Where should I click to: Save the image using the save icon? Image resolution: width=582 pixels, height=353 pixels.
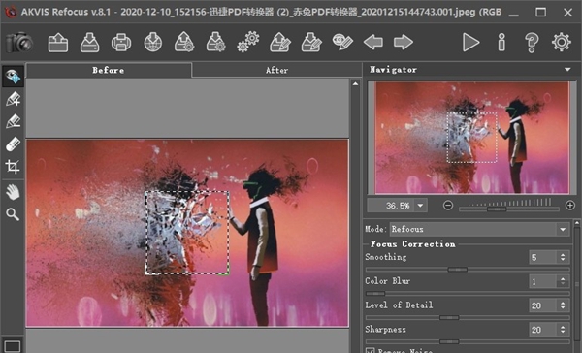(x=90, y=43)
